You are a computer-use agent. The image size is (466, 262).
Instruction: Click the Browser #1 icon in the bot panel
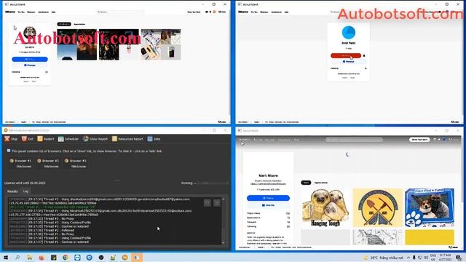[12, 161]
